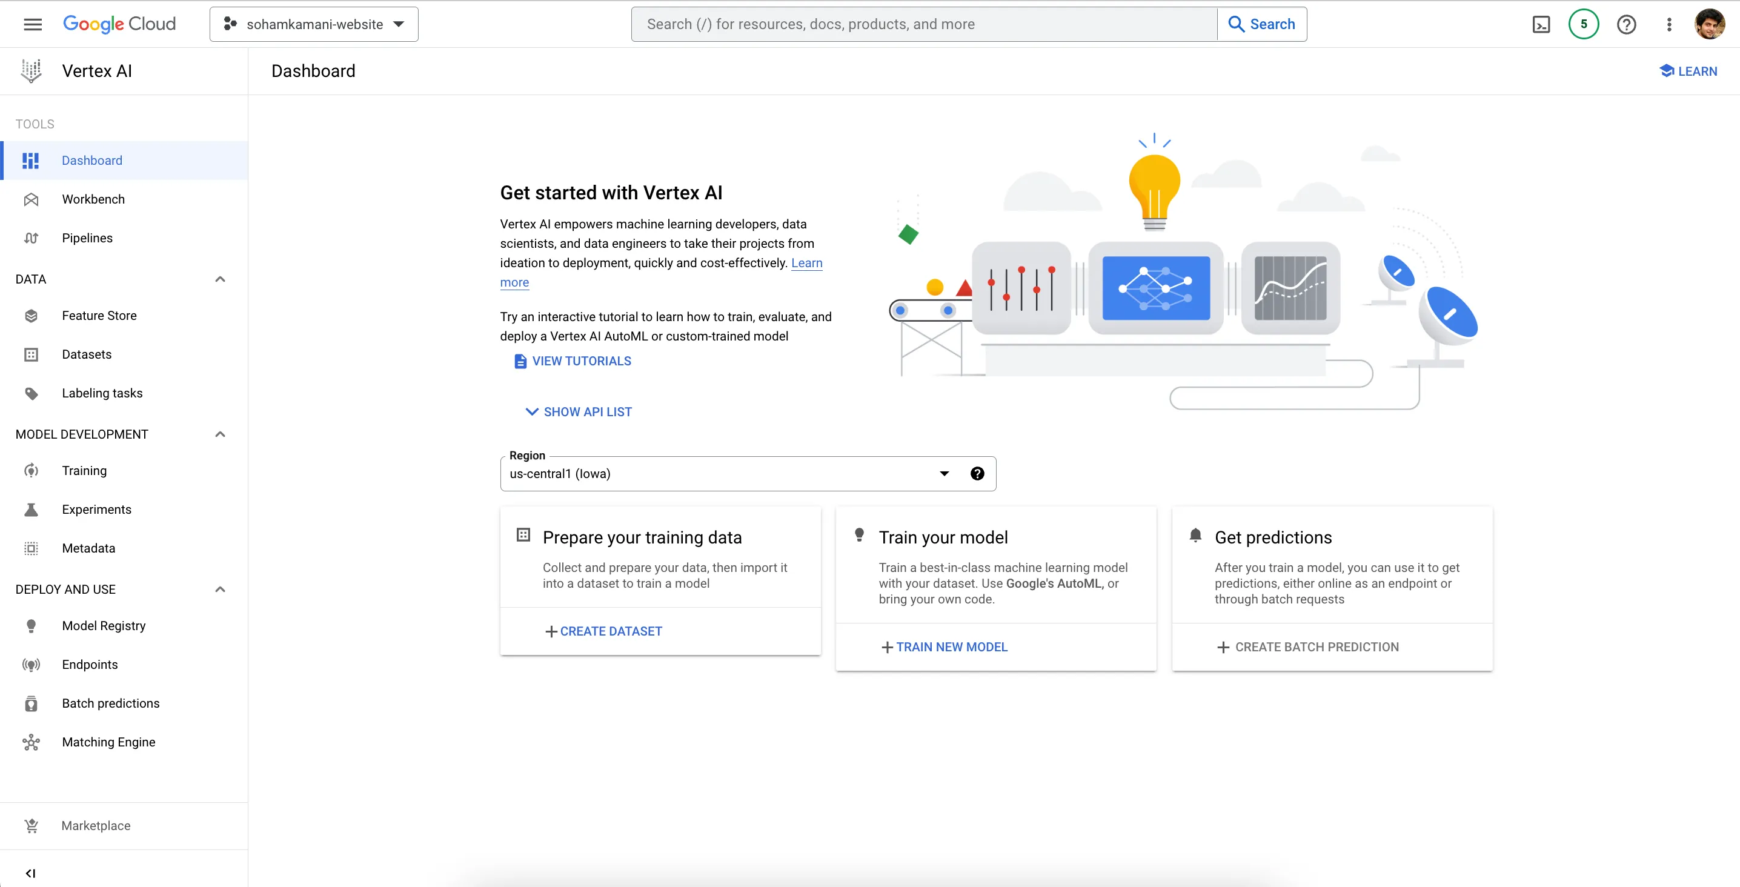Open Workbench in the sidebar
Viewport: 1740px width, 887px height.
point(93,199)
